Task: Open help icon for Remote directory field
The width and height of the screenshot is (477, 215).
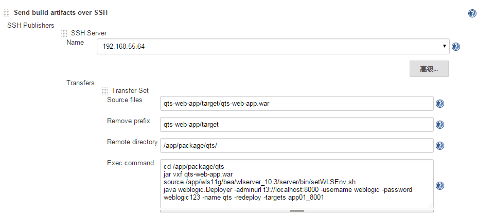Action: (439, 146)
